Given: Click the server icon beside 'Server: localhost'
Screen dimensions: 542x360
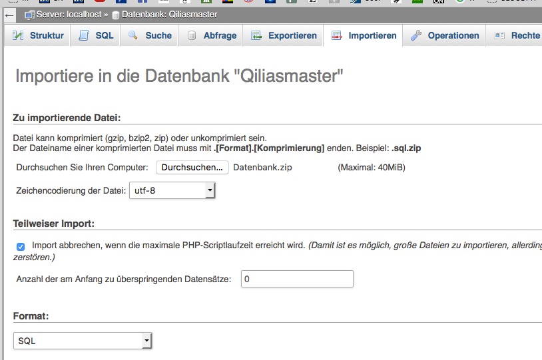Looking at the screenshot, I should click(x=29, y=15).
